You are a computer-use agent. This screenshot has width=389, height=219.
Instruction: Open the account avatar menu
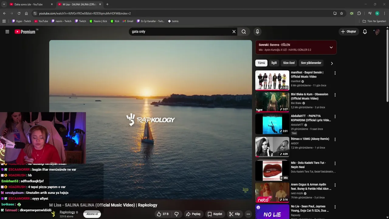click(377, 32)
